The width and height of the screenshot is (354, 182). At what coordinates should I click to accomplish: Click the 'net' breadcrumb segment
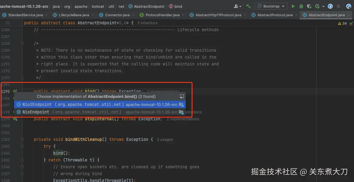[121, 7]
